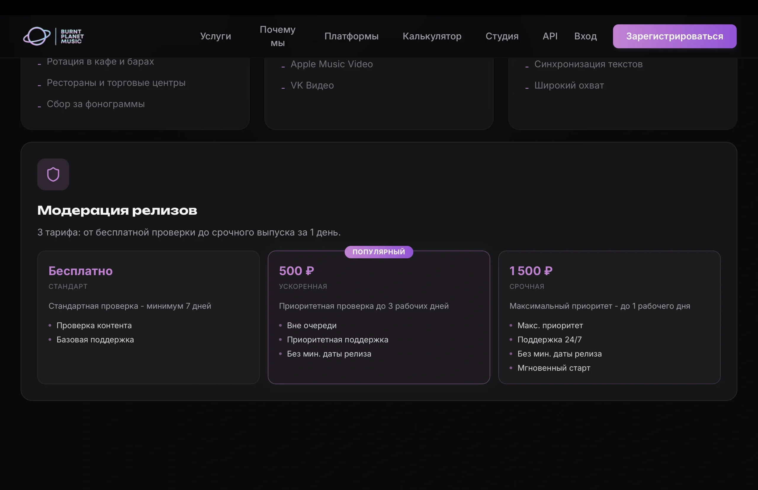Select the 500 ₽ tariff price

(x=296, y=271)
